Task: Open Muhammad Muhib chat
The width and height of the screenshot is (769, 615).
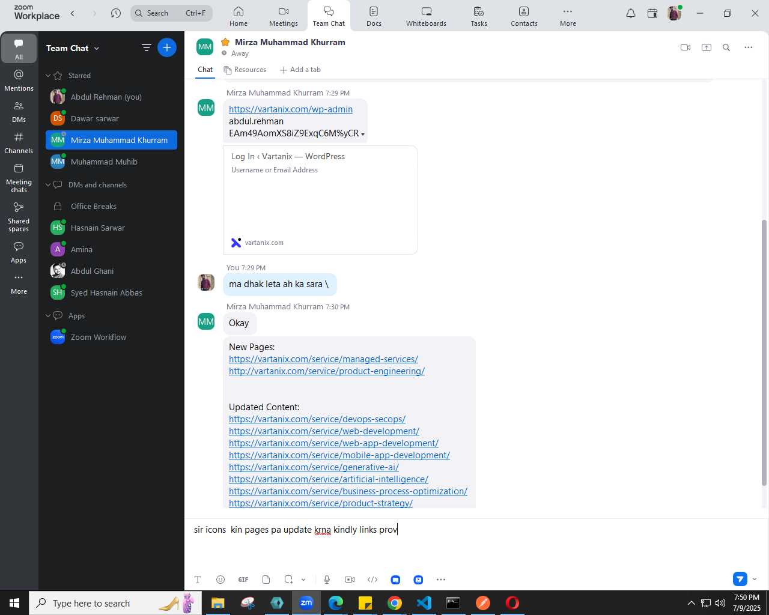Action: [111, 162]
